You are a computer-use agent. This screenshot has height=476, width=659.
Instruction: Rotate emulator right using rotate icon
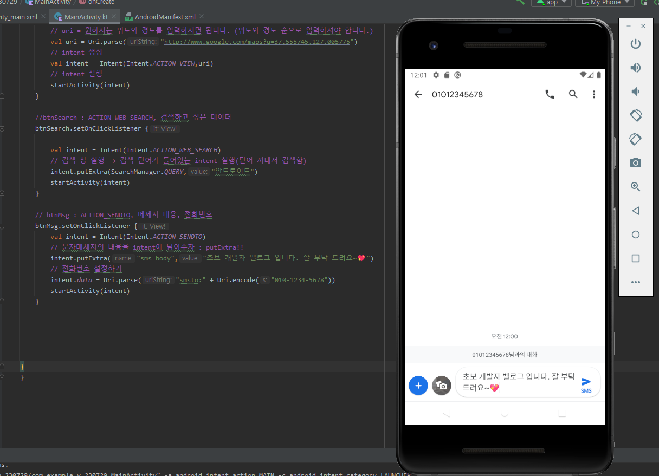(x=636, y=139)
